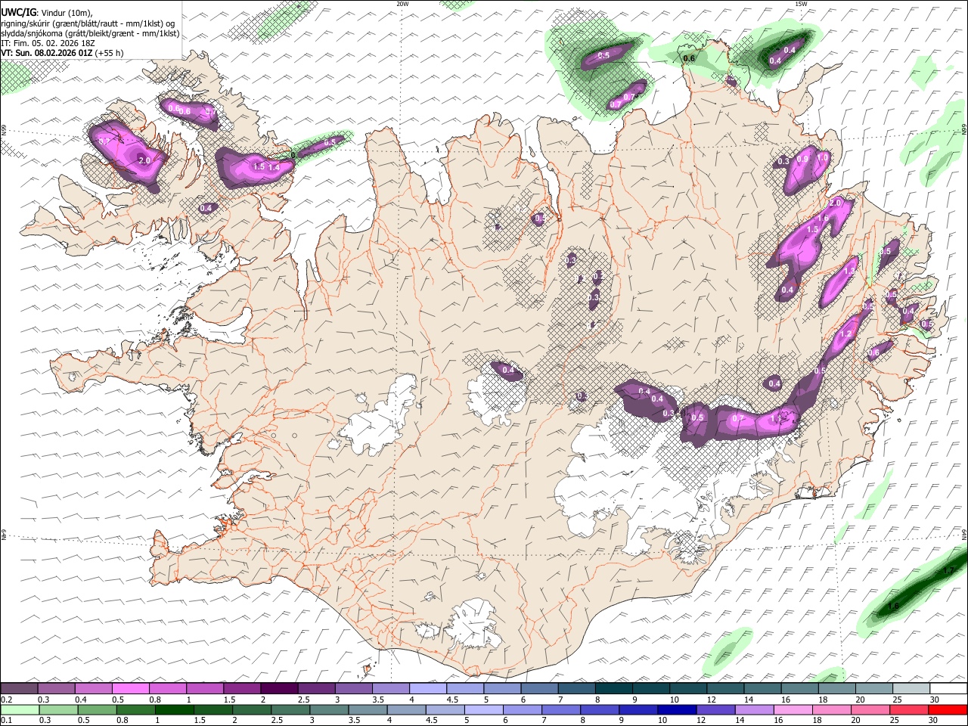968x726 pixels.
Task: Pick rain scale swatch between 0.8 and 1
Action: [x=135, y=709]
